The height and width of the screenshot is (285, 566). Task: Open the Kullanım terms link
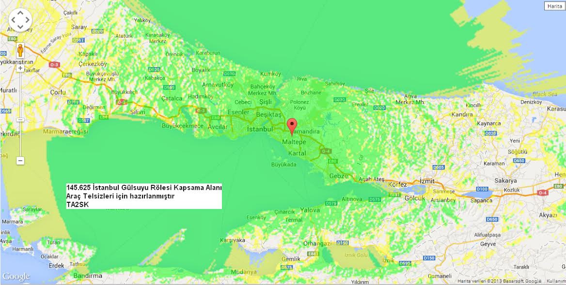[x=556, y=281]
